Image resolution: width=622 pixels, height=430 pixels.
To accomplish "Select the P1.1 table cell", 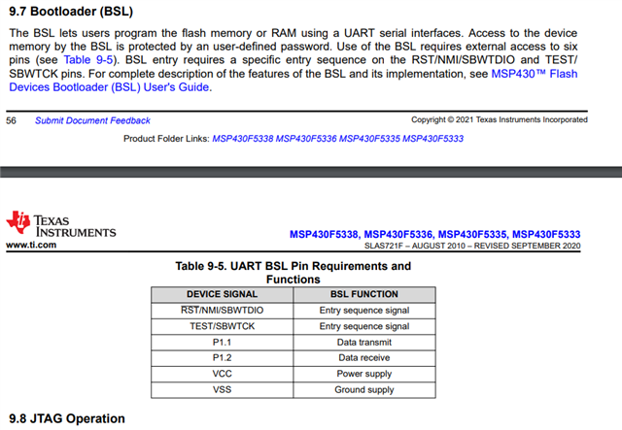I will pos(223,343).
